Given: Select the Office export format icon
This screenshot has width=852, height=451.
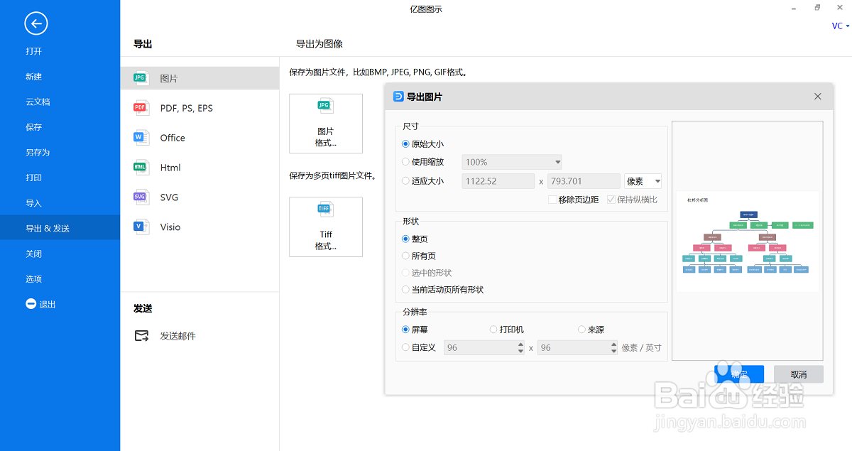Looking at the screenshot, I should (x=141, y=137).
